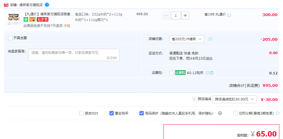
Task: Click the insurance price 0.12
Action: pyautogui.click(x=273, y=73)
